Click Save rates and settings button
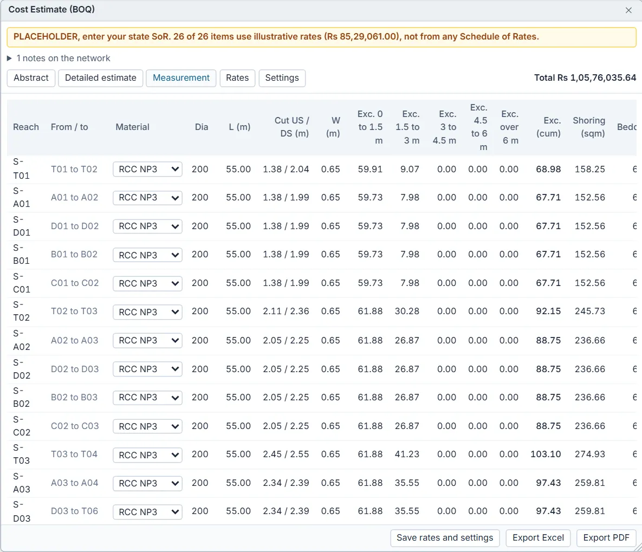642x552 pixels. [445, 538]
